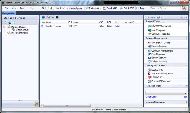Click the red Remove VNC icon
The height and width of the screenshot is (113, 190).
(x=149, y=77)
